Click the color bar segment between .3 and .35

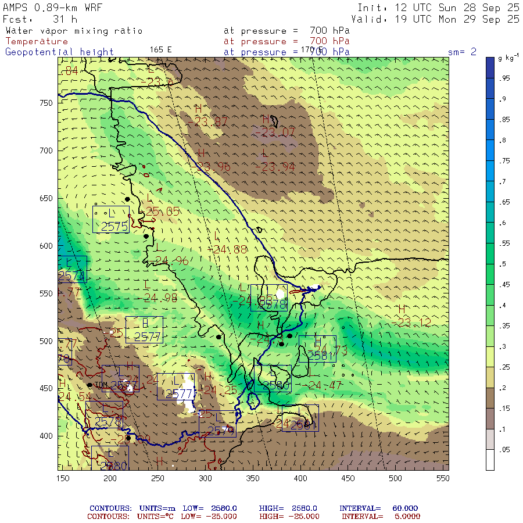click(490, 336)
